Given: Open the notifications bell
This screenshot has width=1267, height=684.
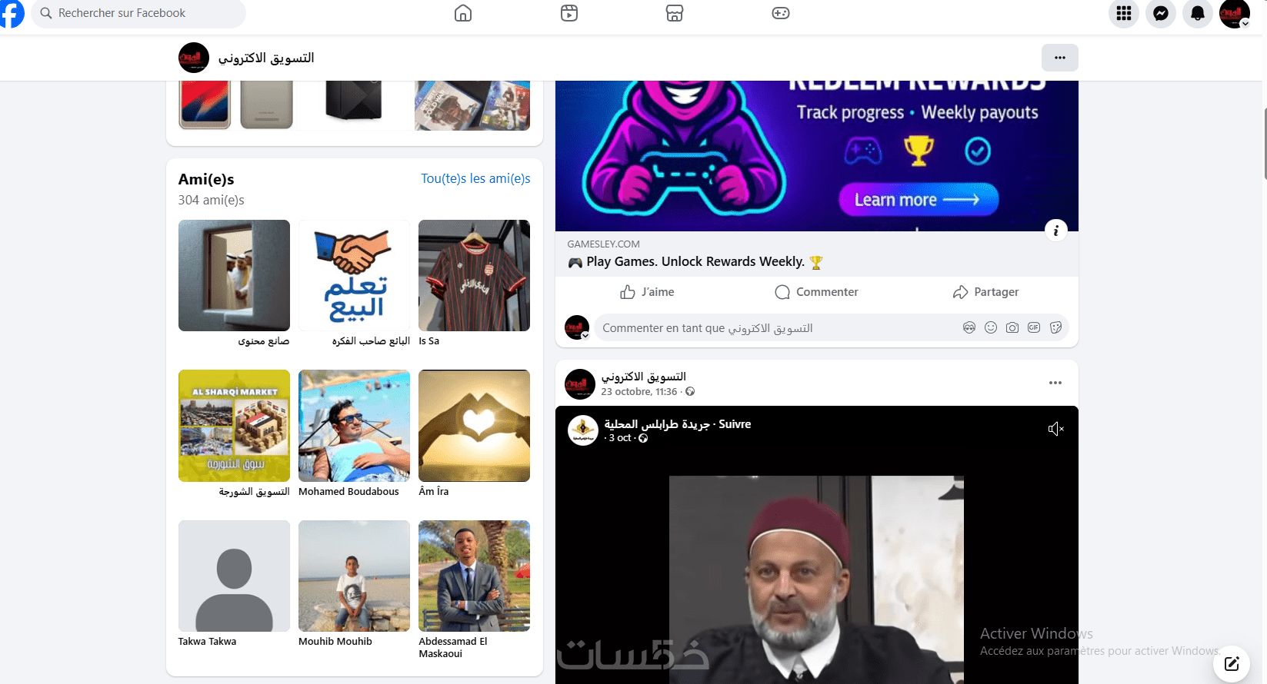Looking at the screenshot, I should 1198,13.
